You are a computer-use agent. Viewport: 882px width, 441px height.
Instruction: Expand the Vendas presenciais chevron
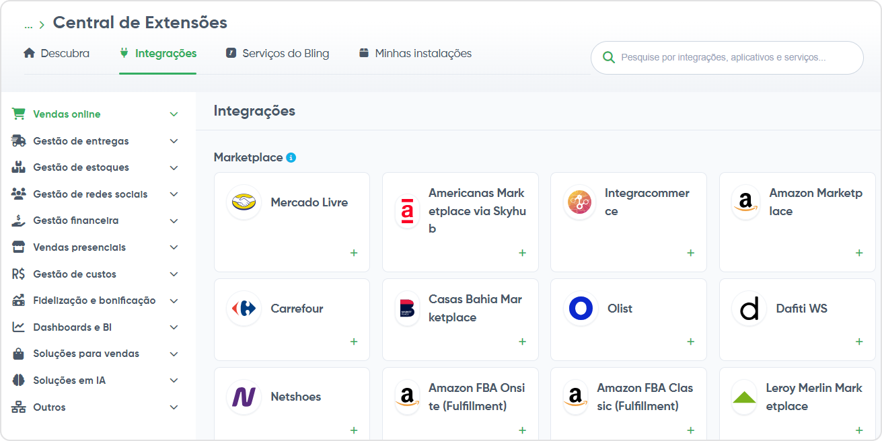click(174, 247)
